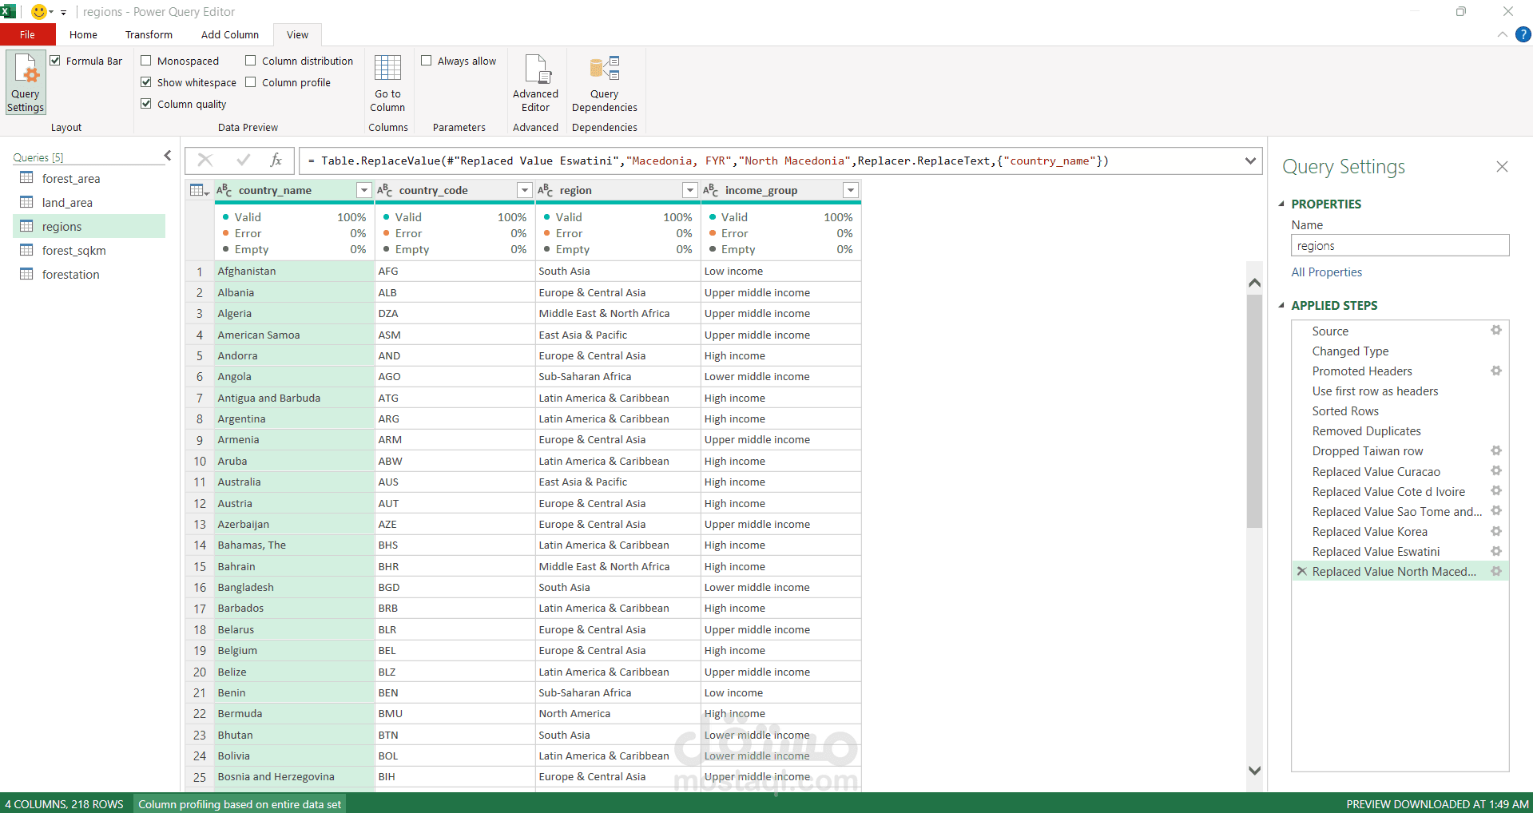This screenshot has width=1533, height=813.
Task: Expand the formula bar
Action: click(x=1249, y=161)
